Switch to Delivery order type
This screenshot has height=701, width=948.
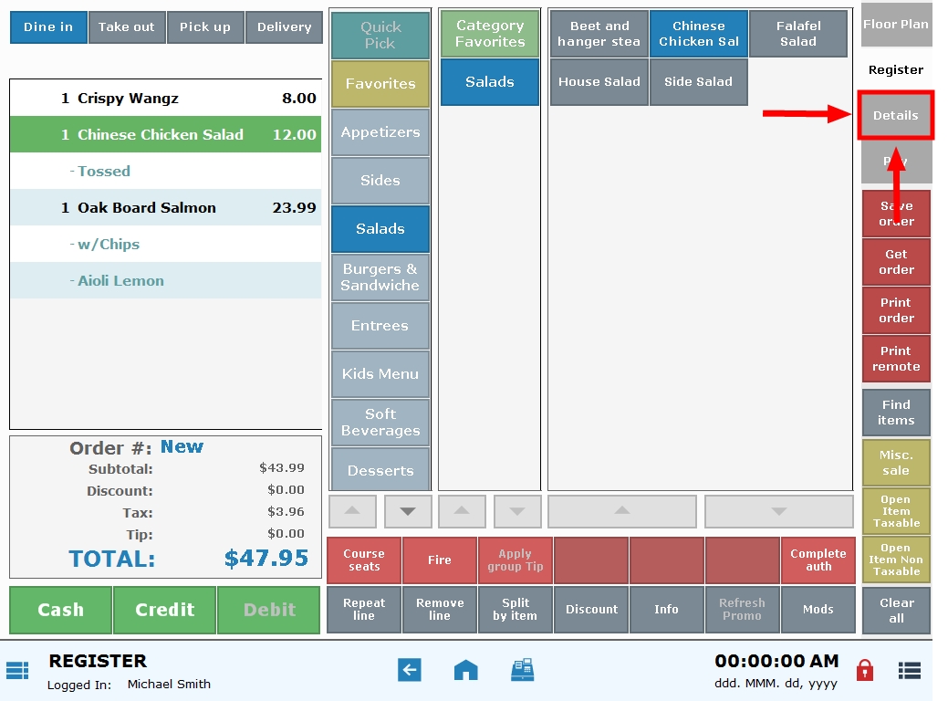pos(284,27)
